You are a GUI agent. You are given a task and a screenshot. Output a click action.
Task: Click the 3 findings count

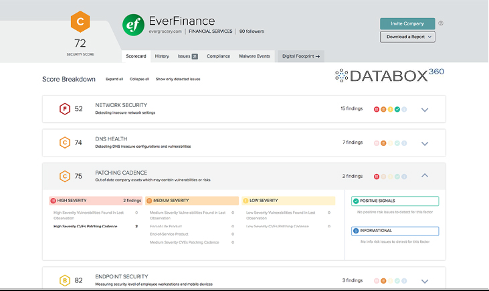(x=353, y=280)
